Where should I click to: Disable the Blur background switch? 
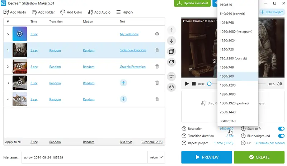click(x=281, y=136)
